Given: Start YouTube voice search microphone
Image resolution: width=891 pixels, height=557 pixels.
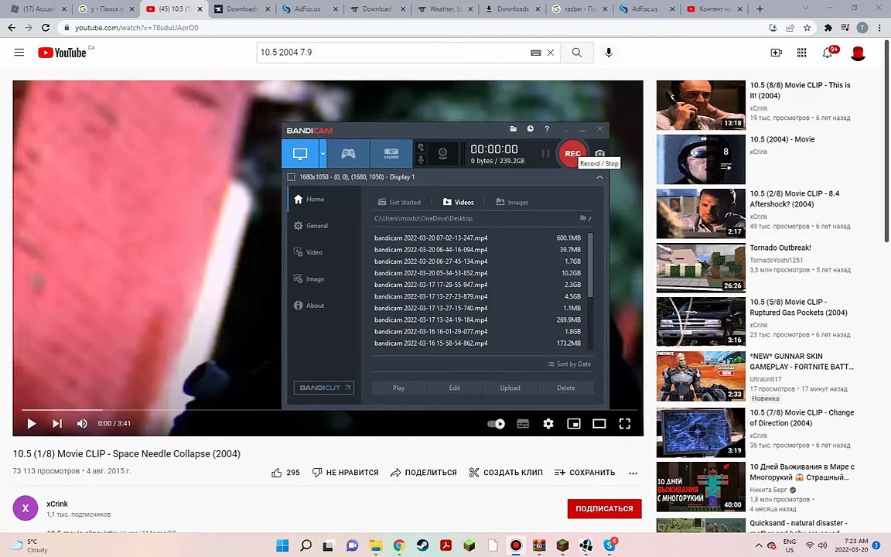Looking at the screenshot, I should pos(609,53).
